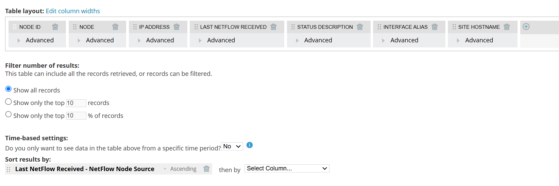Delete the IP ADDRESS column
This screenshot has height=186, width=559.
pos(176,27)
